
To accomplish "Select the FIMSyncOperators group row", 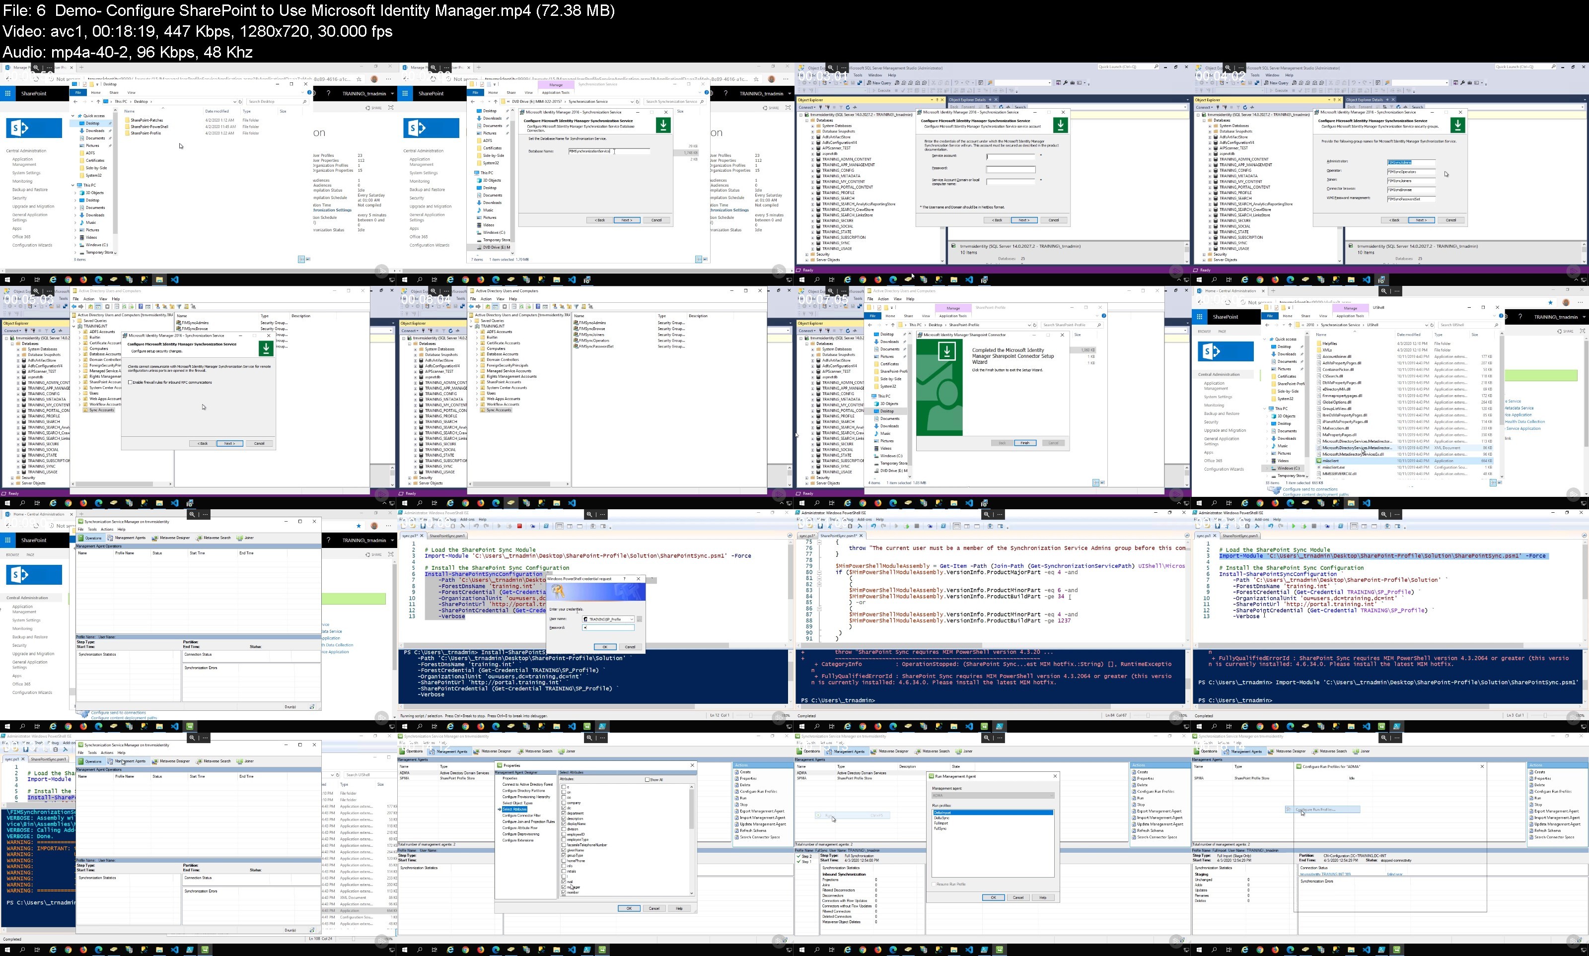I will click(630, 341).
